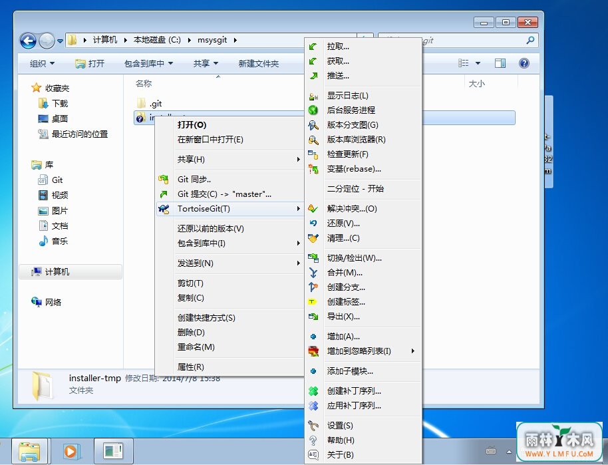This screenshot has width=608, height=465.
Task: Click the Git Sync (Git 同步) icon
Action: click(164, 180)
